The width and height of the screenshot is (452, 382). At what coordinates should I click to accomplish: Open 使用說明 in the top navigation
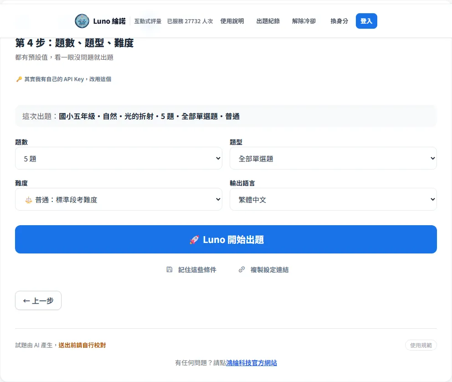(232, 21)
